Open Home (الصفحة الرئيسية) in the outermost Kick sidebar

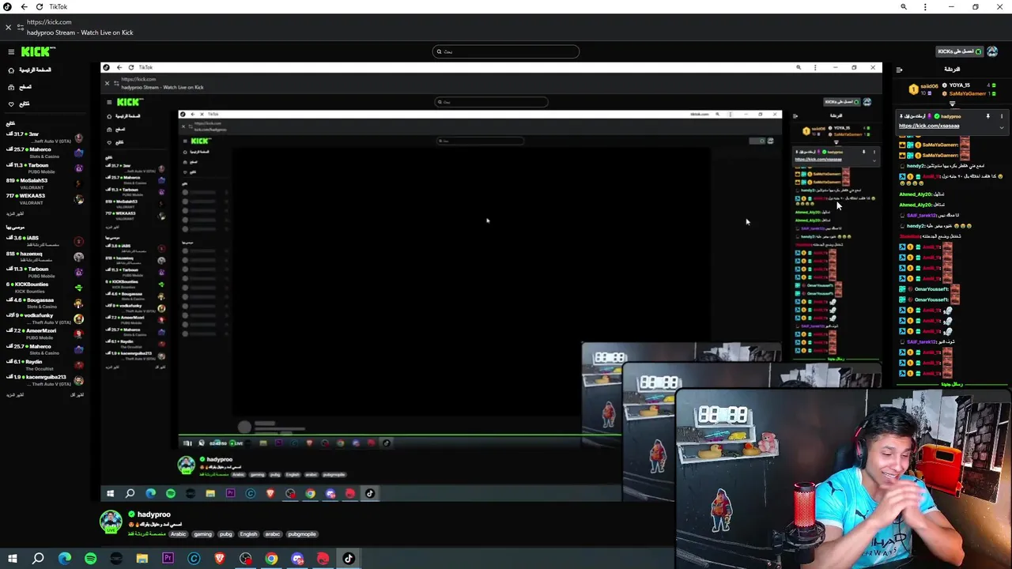coord(30,70)
